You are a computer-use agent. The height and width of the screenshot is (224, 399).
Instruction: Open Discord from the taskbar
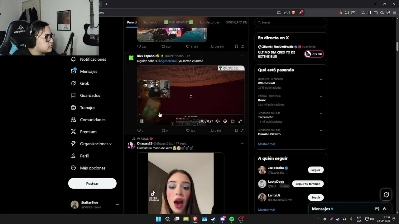[223, 219]
